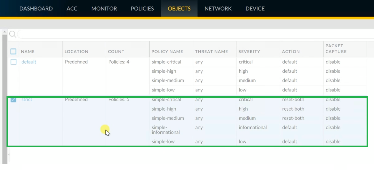Click 'Predefined' location of default profile
The image size is (374, 170).
(x=76, y=62)
